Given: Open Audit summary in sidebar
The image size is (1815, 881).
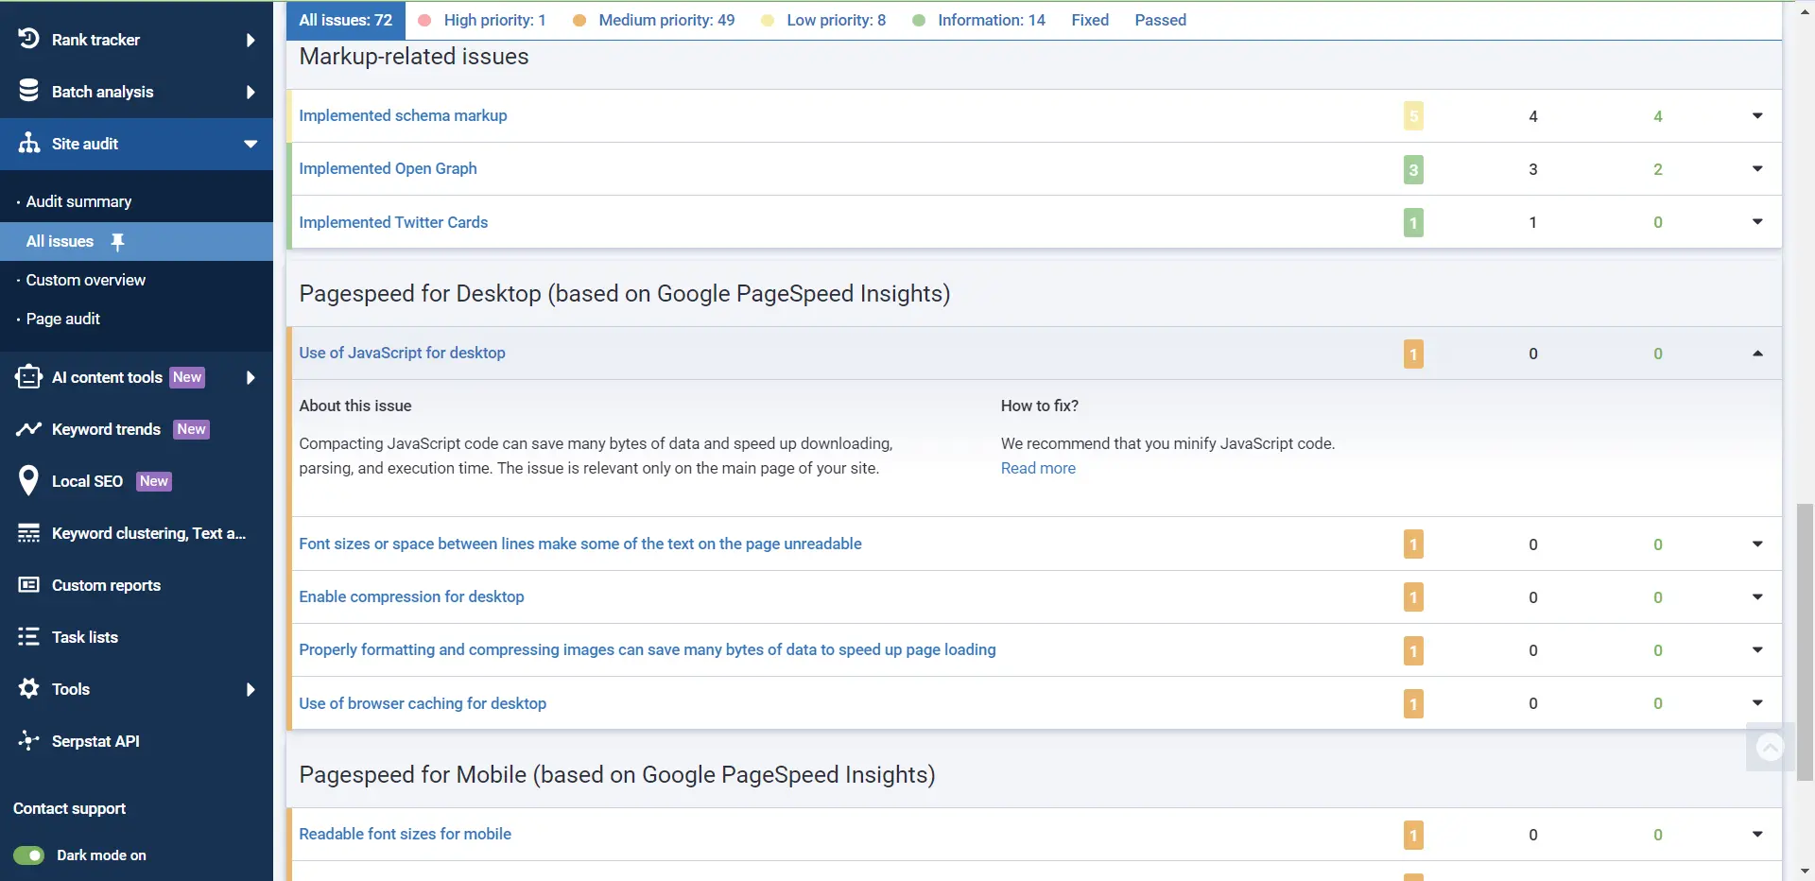Looking at the screenshot, I should point(78,201).
